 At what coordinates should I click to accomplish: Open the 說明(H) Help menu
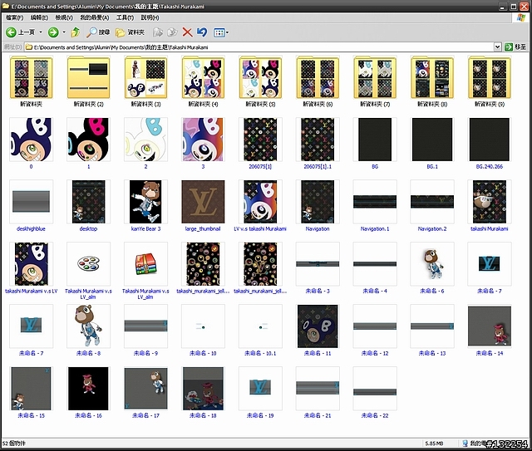pos(150,17)
